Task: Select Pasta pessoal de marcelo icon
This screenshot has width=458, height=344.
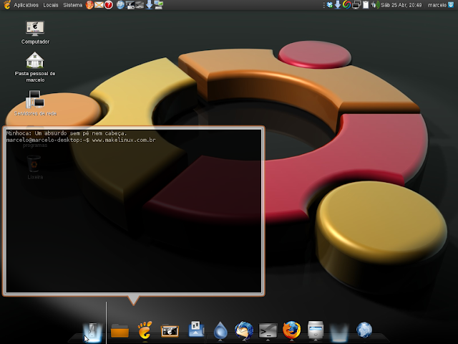Action: (x=35, y=67)
